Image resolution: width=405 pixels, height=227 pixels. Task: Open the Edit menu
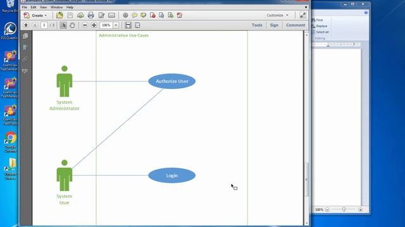coord(34,7)
